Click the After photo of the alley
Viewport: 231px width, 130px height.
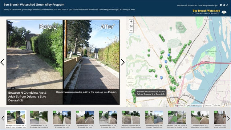(91, 55)
